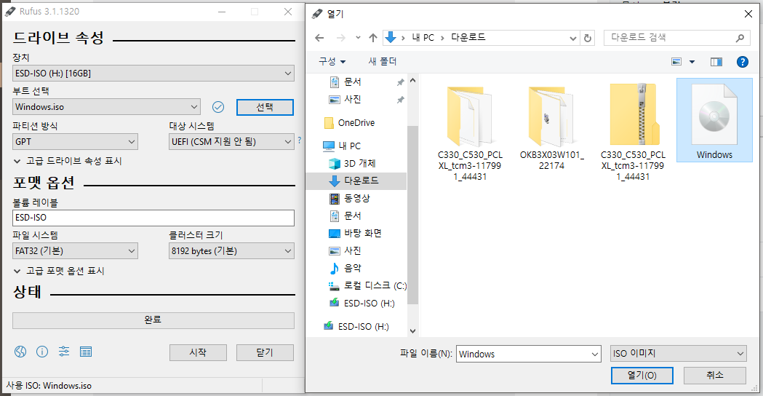Click the 닫기 button in Rufus
Image resolution: width=763 pixels, height=396 pixels.
265,352
